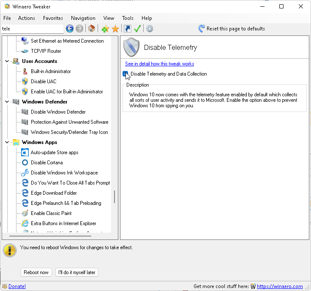Click I'll do it myself later button
This screenshot has height=291, width=311.
[x=77, y=272]
